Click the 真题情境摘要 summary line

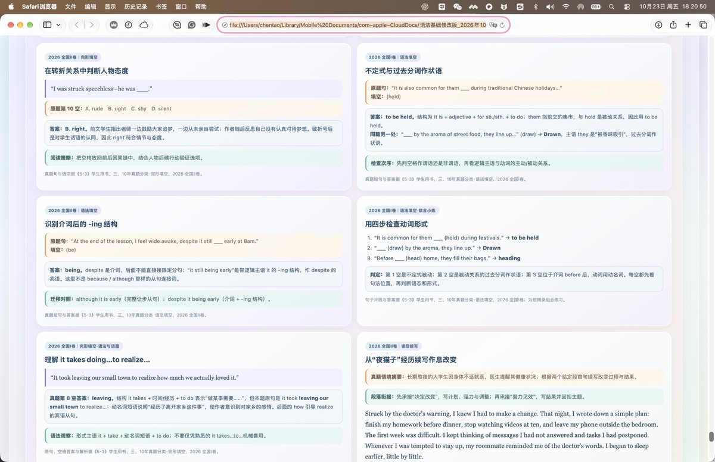[514, 377]
